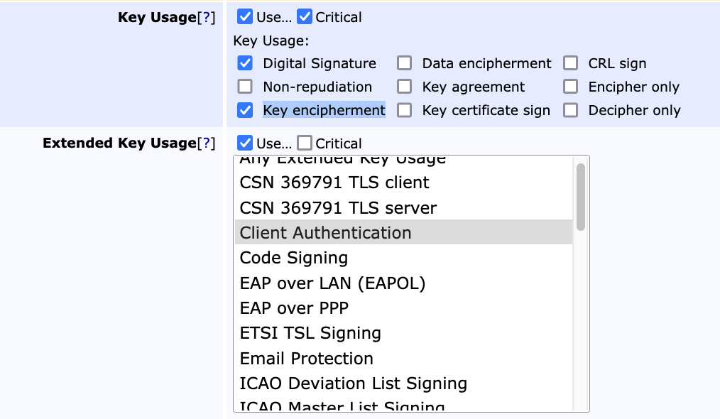Enable Non-repudiation checkbox
This screenshot has height=419, width=720.
[245, 87]
